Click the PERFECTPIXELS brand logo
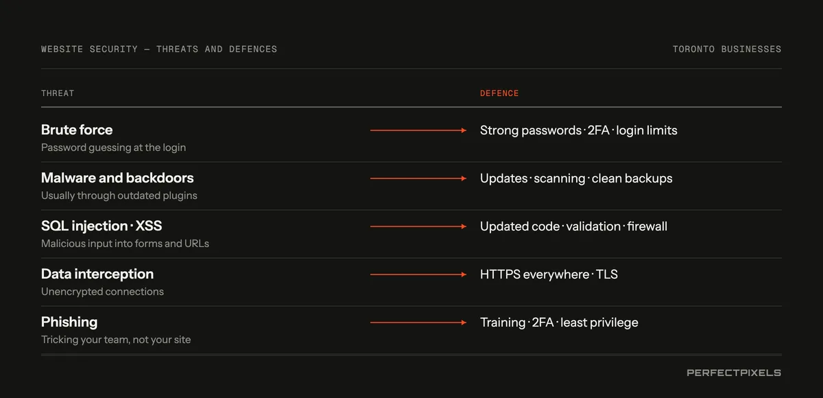The height and width of the screenshot is (398, 823). (734, 373)
